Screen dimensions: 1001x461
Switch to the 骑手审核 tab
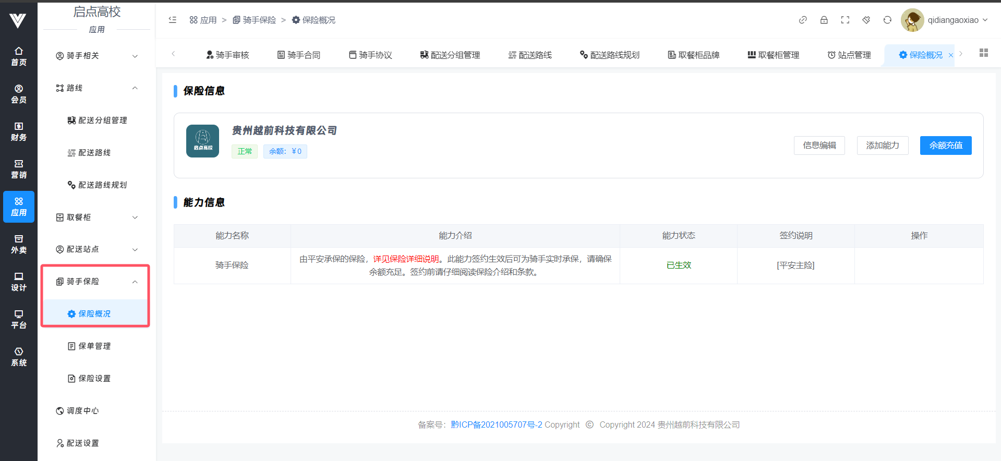click(x=227, y=55)
